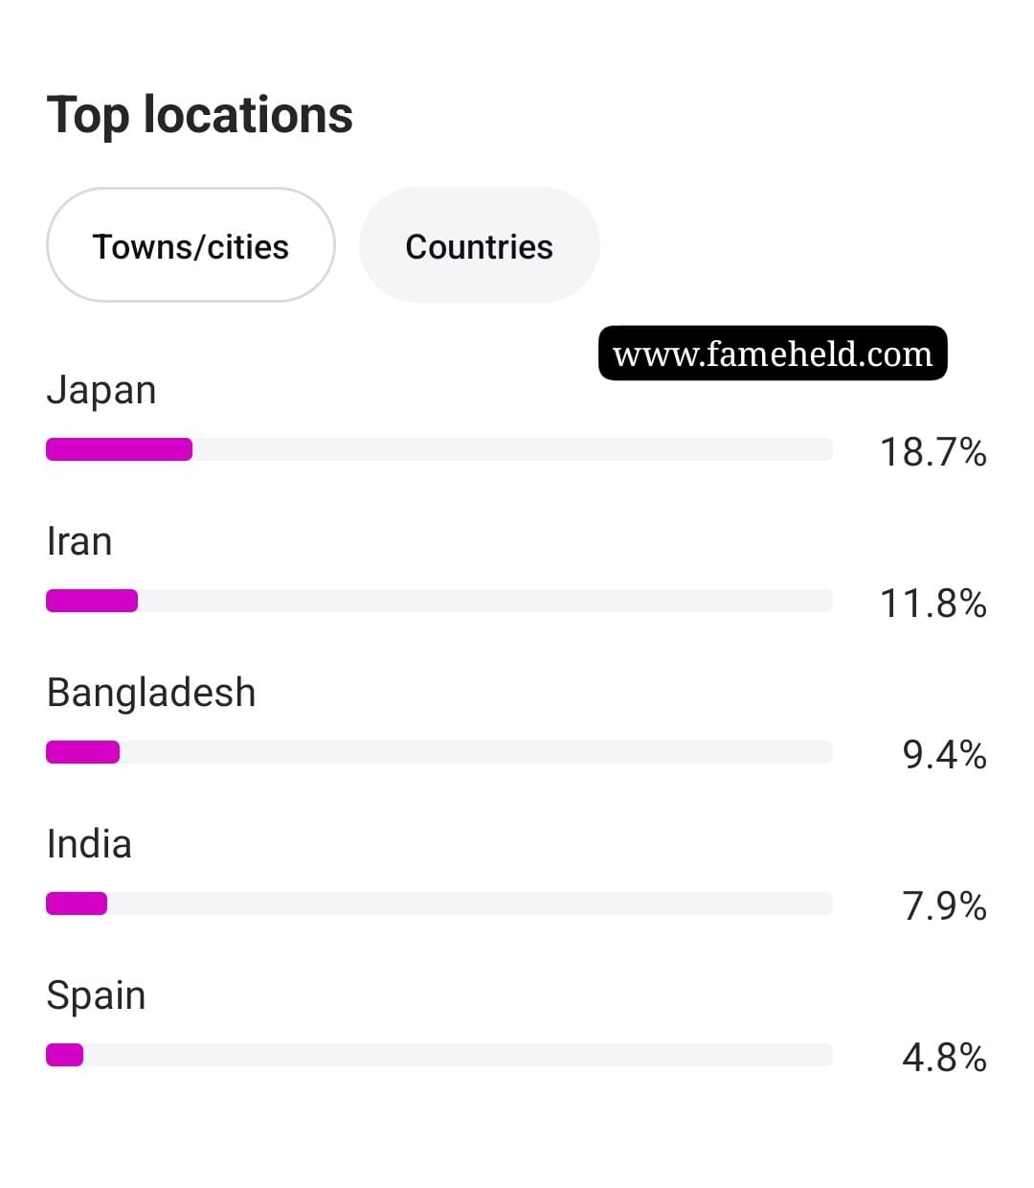Click the 11.8% value for Iran
This screenshot has width=1034, height=1188.
point(933,603)
